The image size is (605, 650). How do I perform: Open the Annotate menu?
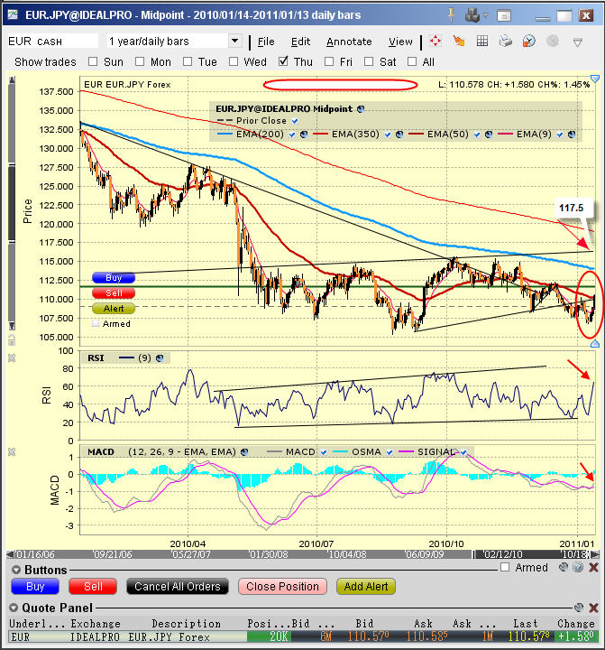pos(349,42)
